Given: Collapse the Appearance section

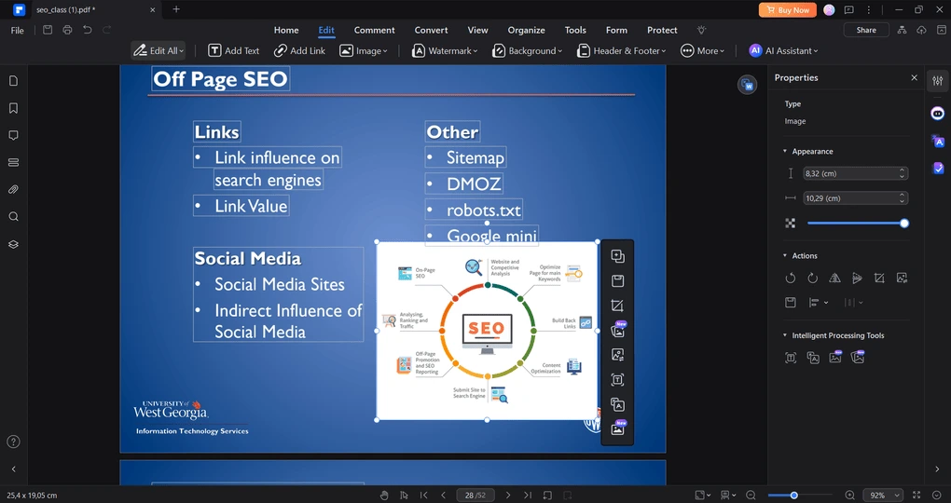Looking at the screenshot, I should pyautogui.click(x=785, y=151).
